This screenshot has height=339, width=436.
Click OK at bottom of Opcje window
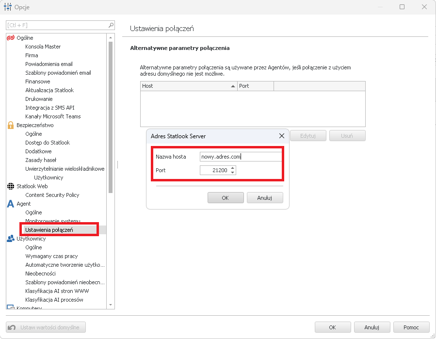[x=333, y=327]
